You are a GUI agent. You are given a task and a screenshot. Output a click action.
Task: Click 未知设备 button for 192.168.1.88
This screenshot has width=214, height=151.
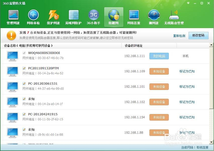point(159,133)
